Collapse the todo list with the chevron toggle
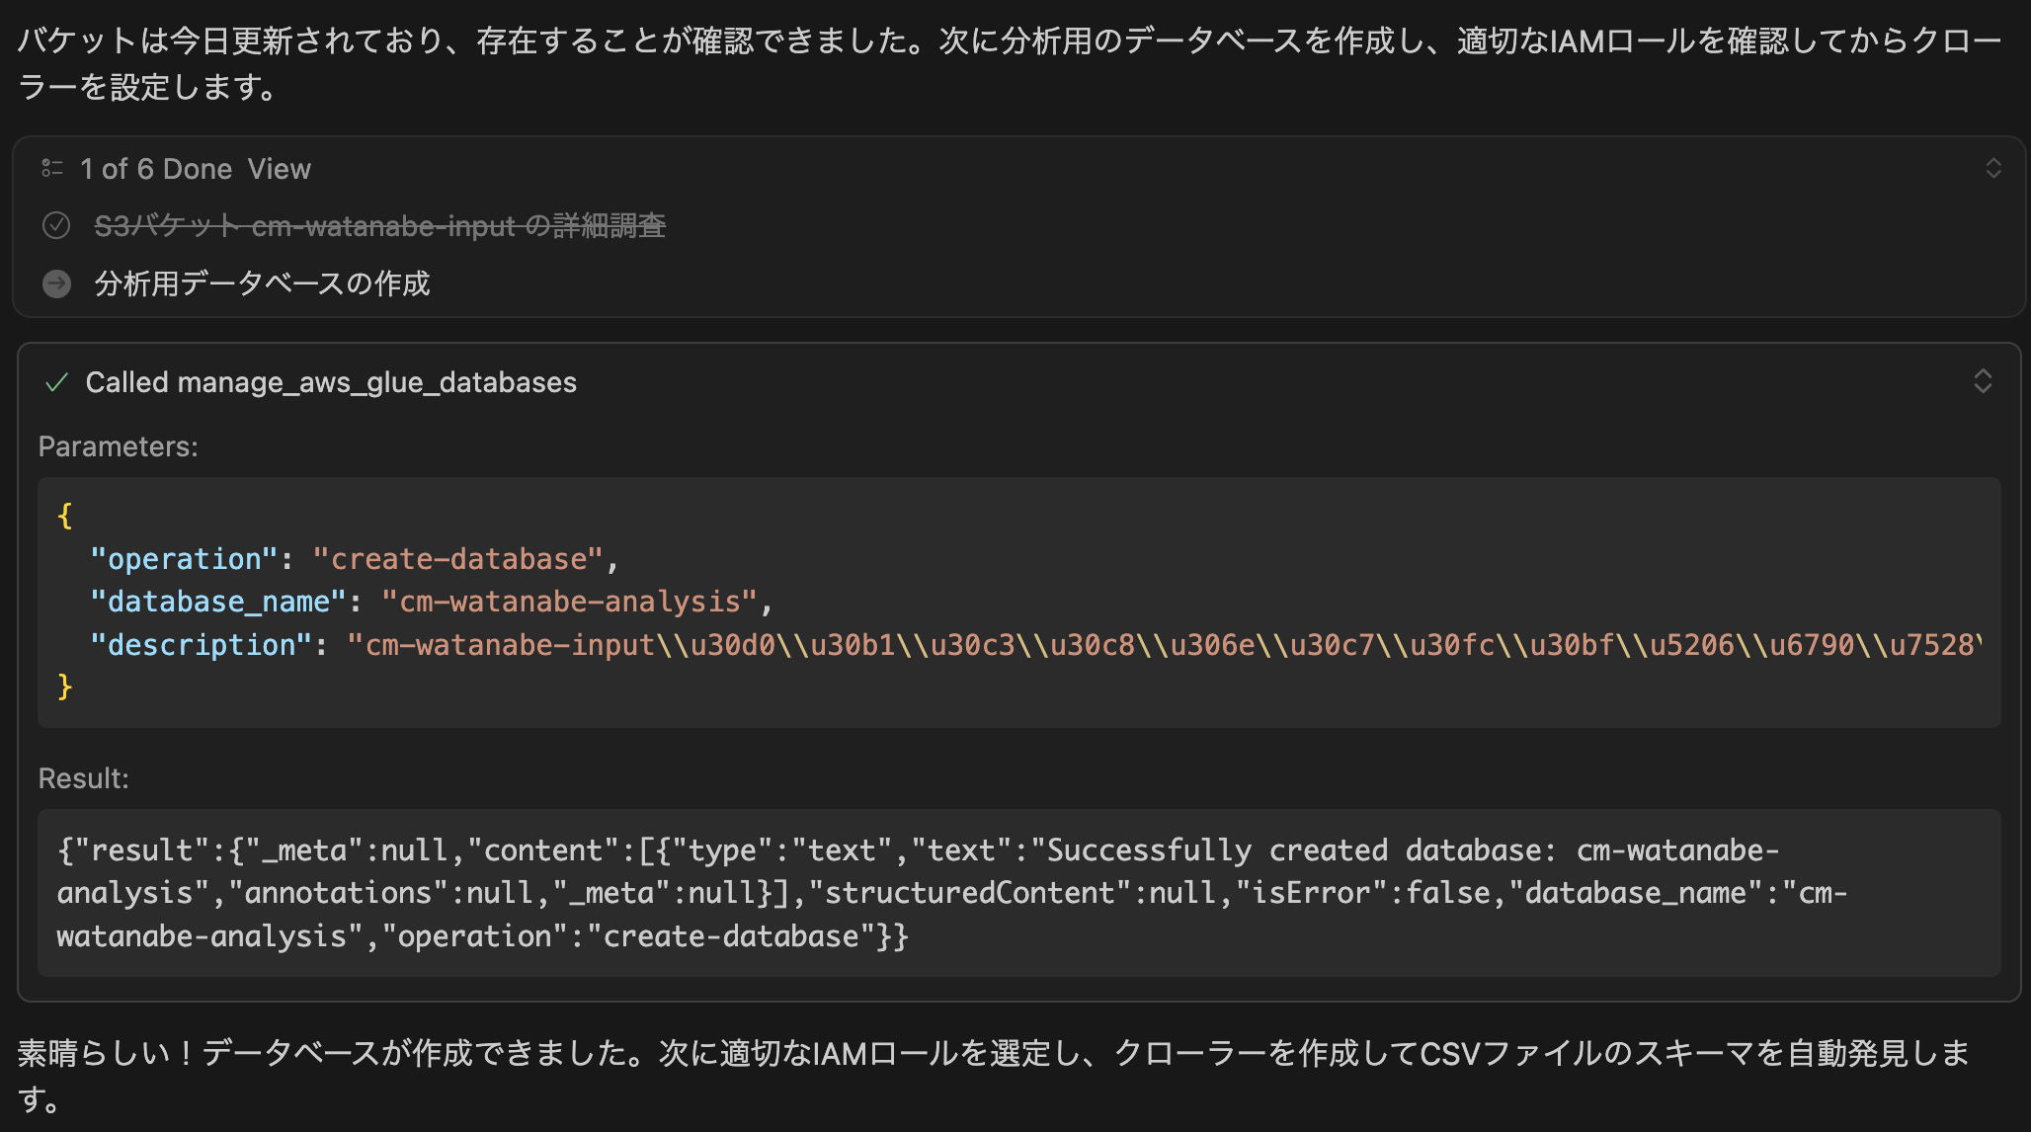This screenshot has height=1132, width=2031. click(1993, 168)
